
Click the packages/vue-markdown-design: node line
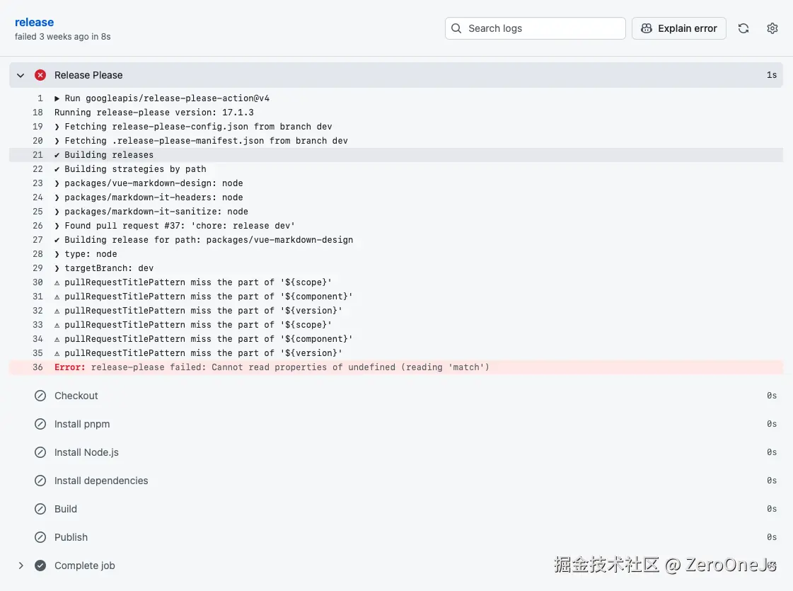click(x=396, y=183)
